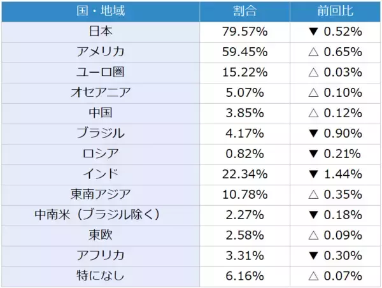Viewport: 382px width, 288px height.
Task: Select the インド cell
Action: pyautogui.click(x=101, y=174)
